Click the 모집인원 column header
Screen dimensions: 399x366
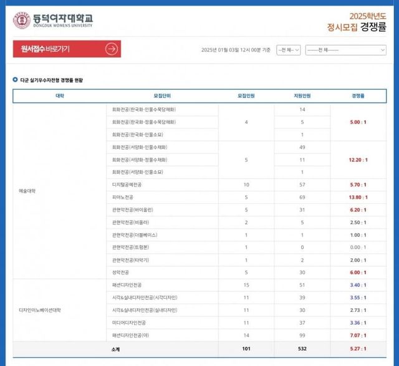coord(246,96)
